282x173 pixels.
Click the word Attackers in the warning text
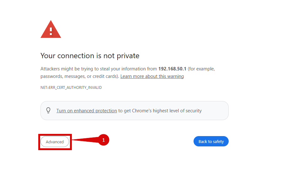[x=50, y=69]
